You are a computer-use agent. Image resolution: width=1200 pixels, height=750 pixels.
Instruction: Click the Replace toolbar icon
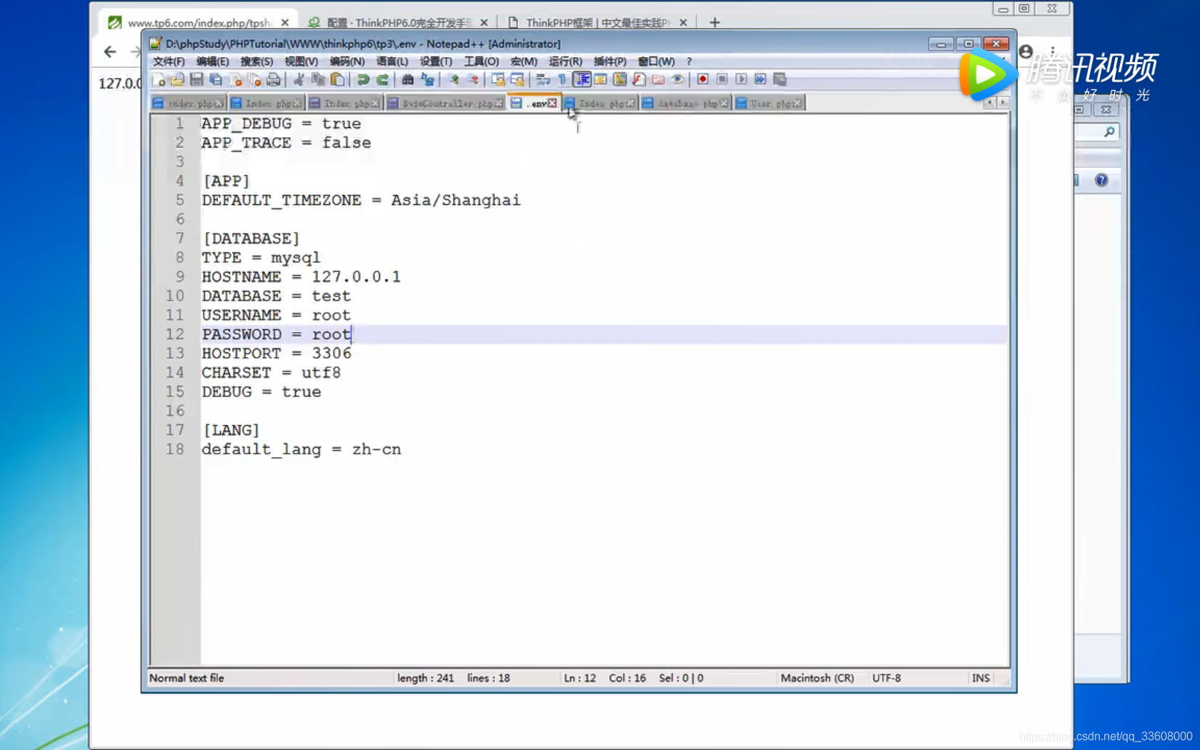pos(427,79)
